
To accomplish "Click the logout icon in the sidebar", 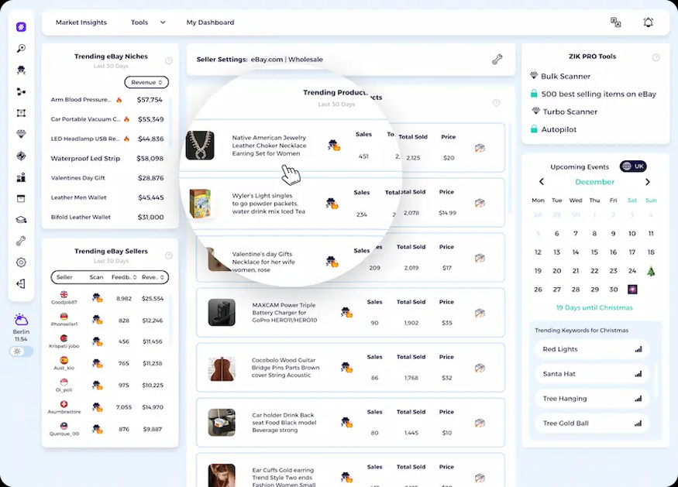I will (x=21, y=283).
